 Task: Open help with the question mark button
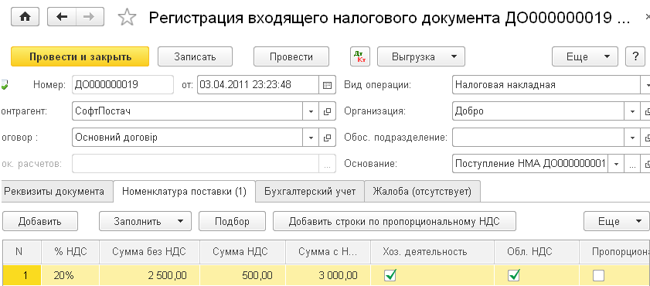tap(635, 56)
